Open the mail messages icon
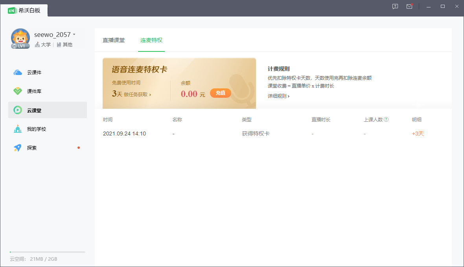This screenshot has height=267, width=464. point(409,6)
